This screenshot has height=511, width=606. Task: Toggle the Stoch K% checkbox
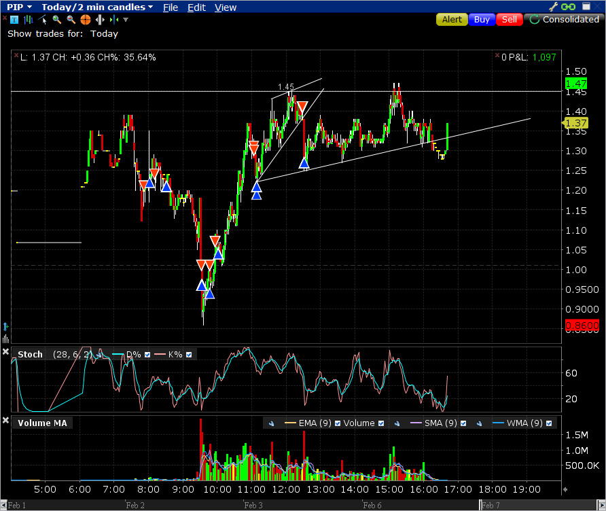point(189,355)
